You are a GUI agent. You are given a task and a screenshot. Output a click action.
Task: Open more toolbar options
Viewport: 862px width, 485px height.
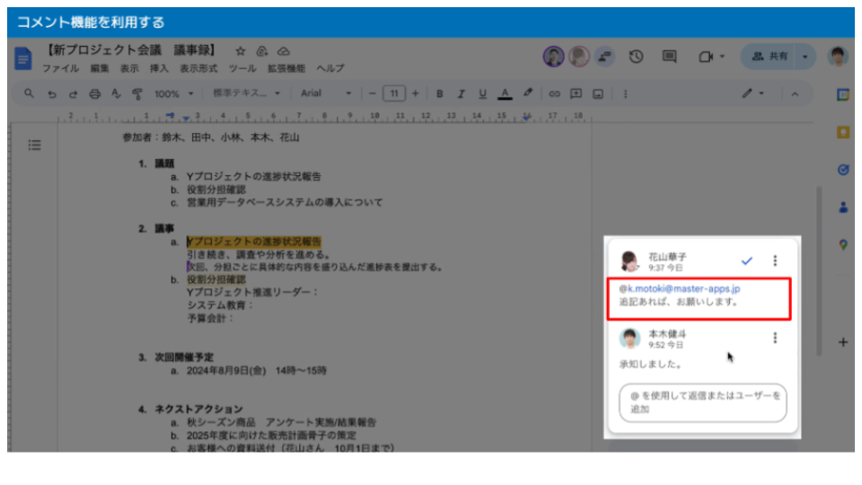click(x=625, y=94)
